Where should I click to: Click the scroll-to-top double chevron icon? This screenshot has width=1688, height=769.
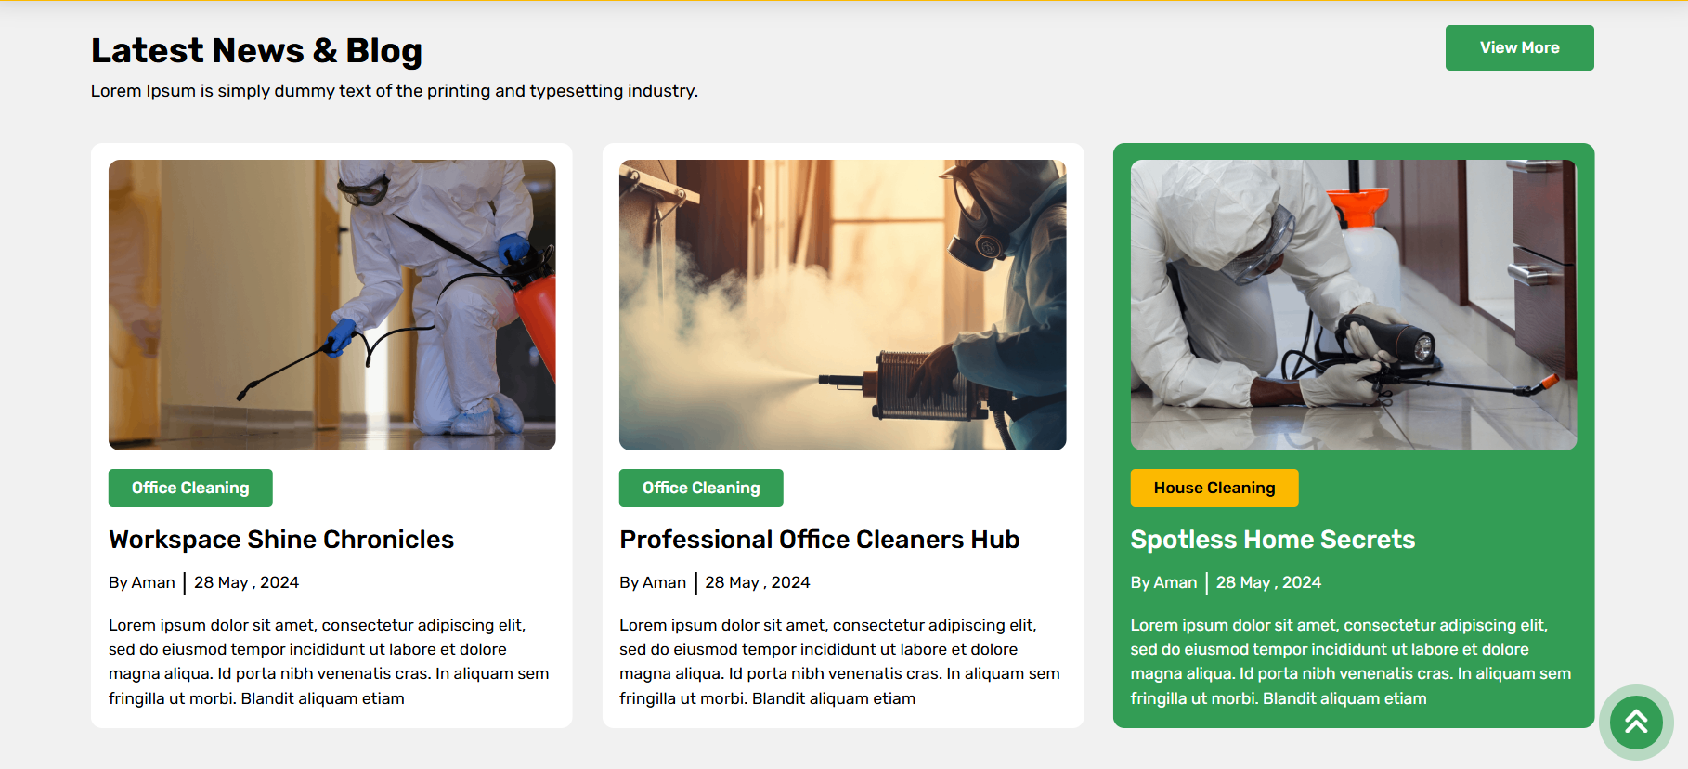pos(1635,722)
